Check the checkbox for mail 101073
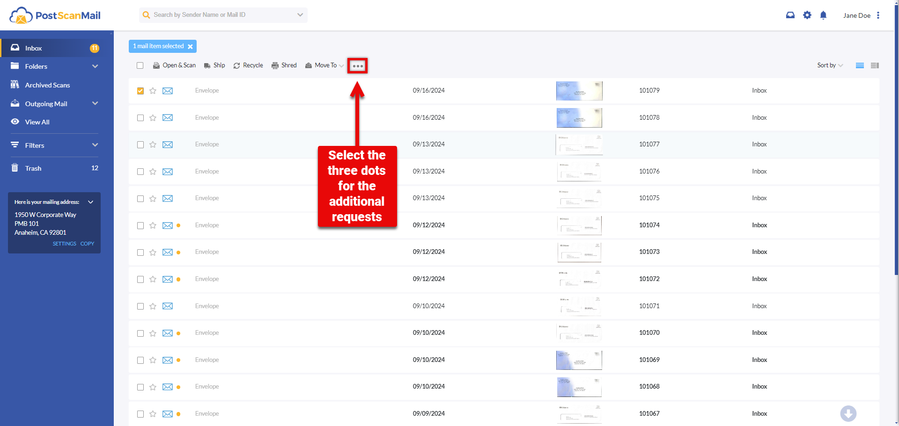 pos(140,253)
